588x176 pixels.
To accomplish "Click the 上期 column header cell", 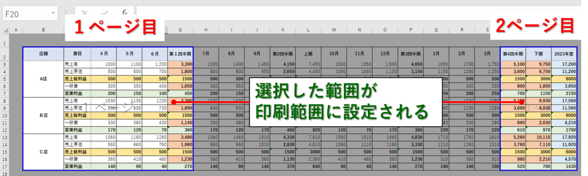I will pos(308,53).
